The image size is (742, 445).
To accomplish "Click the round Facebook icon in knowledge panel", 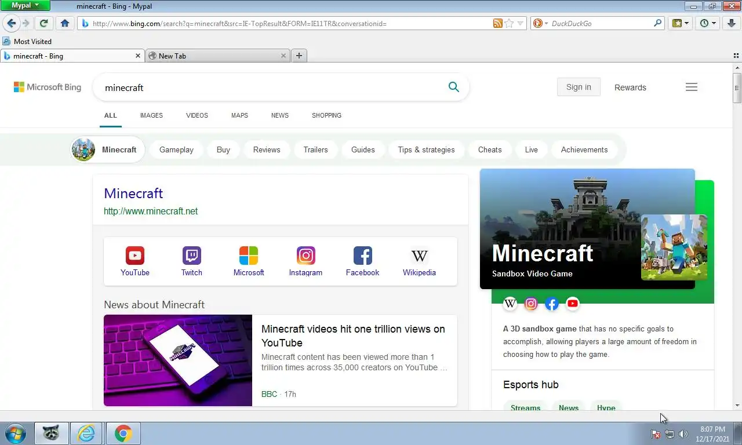I will tap(552, 303).
